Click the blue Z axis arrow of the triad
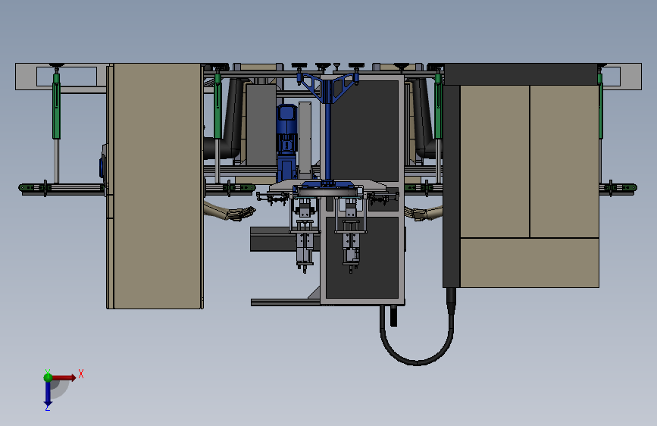Image resolution: width=657 pixels, height=426 pixels. (48, 393)
